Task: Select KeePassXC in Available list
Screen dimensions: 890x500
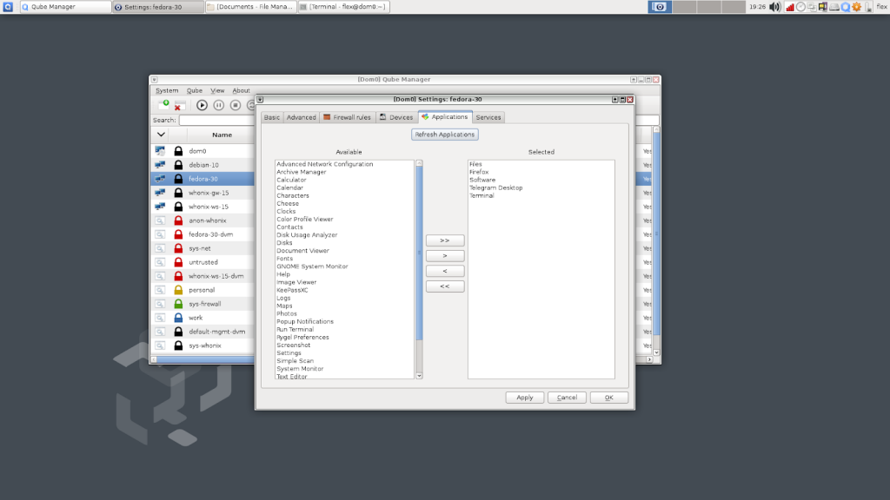Action: point(292,290)
